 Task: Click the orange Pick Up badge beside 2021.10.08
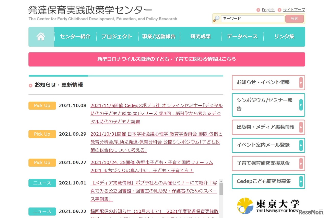(42, 105)
